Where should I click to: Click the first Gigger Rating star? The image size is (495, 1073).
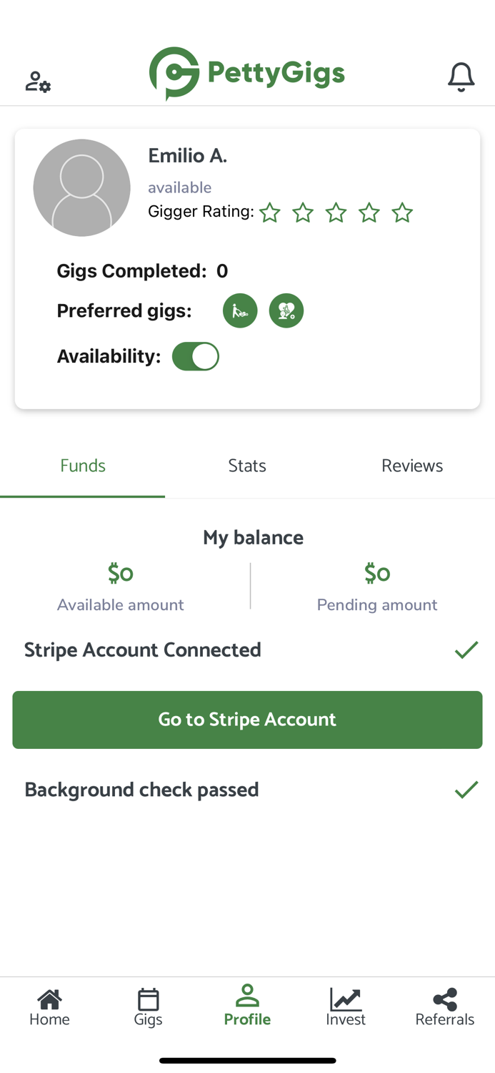coord(270,212)
